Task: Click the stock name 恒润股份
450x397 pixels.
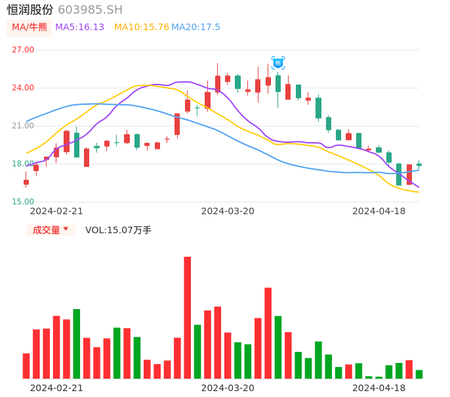Action: (30, 10)
